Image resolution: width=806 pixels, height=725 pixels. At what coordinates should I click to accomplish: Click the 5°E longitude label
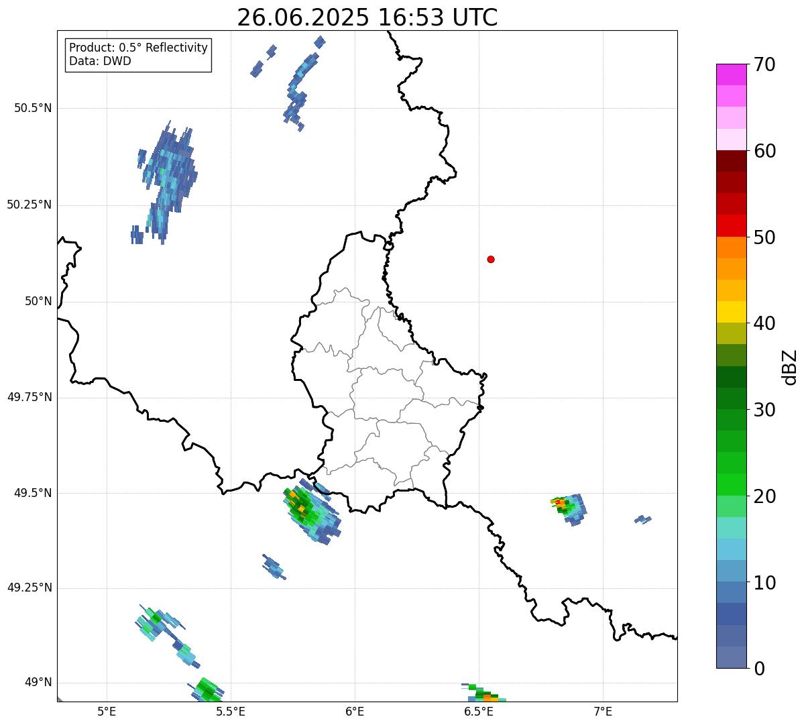pos(107,711)
